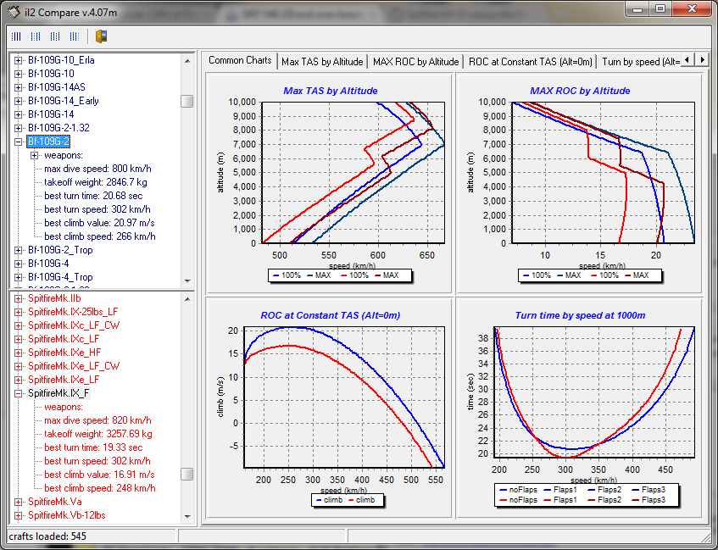Viewport: 718px width, 550px height.
Task: Collapse the SpitfireMk.IX_F node
Action: (18, 393)
